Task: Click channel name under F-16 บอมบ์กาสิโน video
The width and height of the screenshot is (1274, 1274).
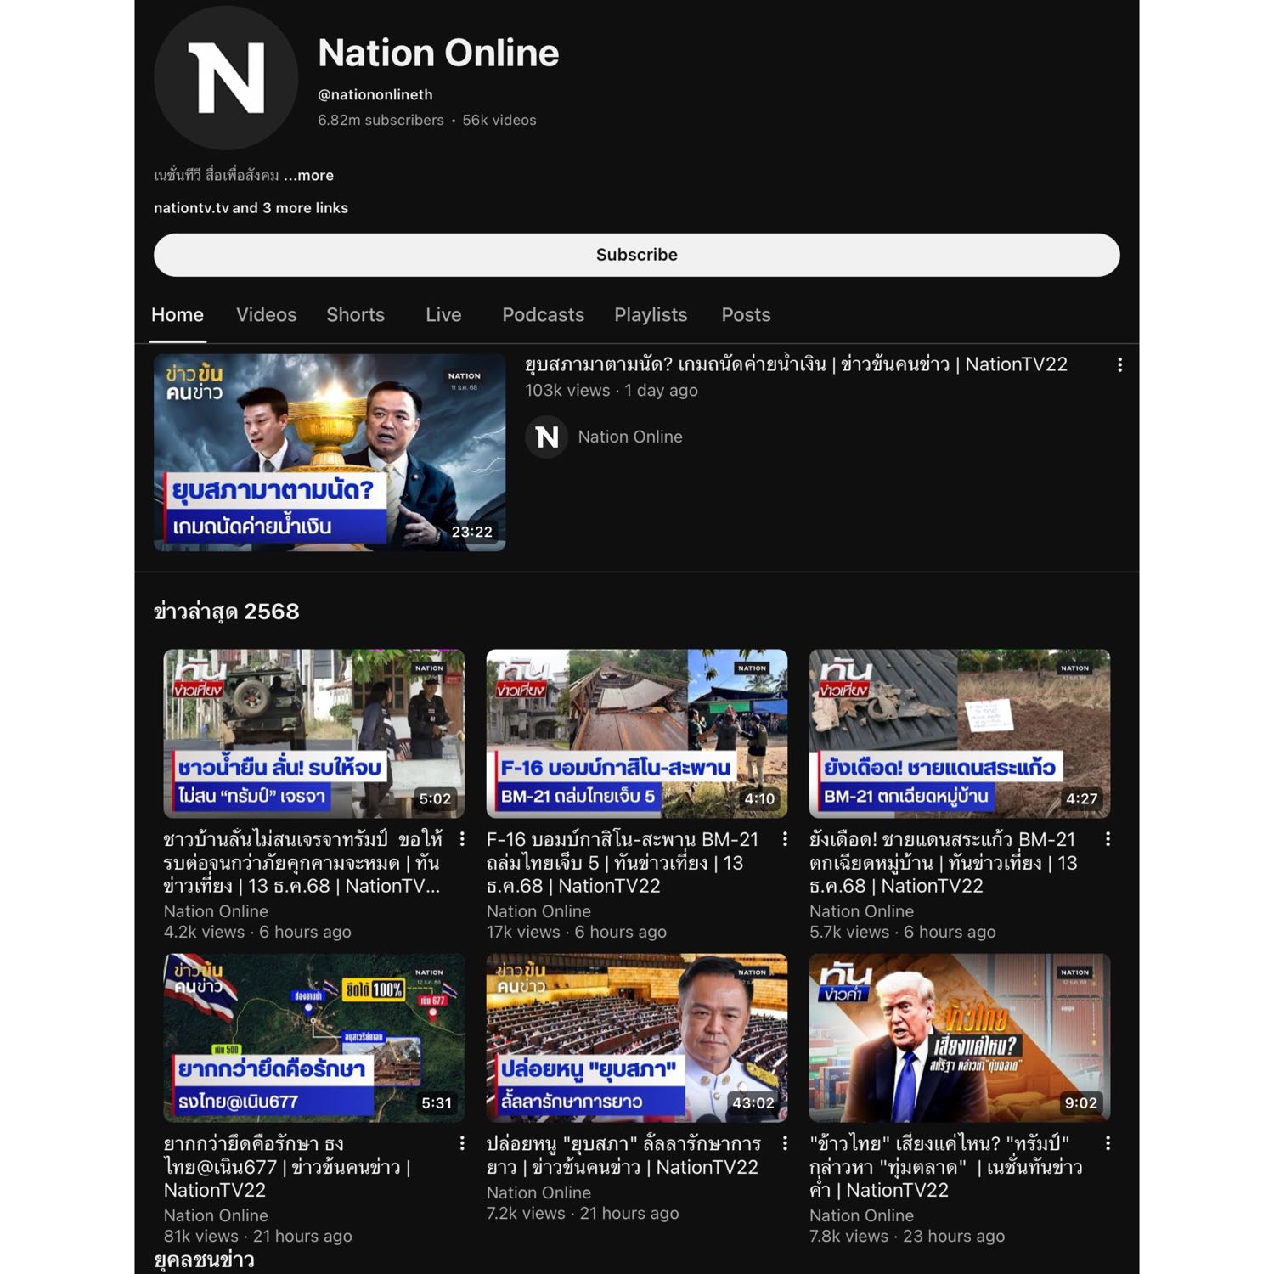Action: click(538, 911)
